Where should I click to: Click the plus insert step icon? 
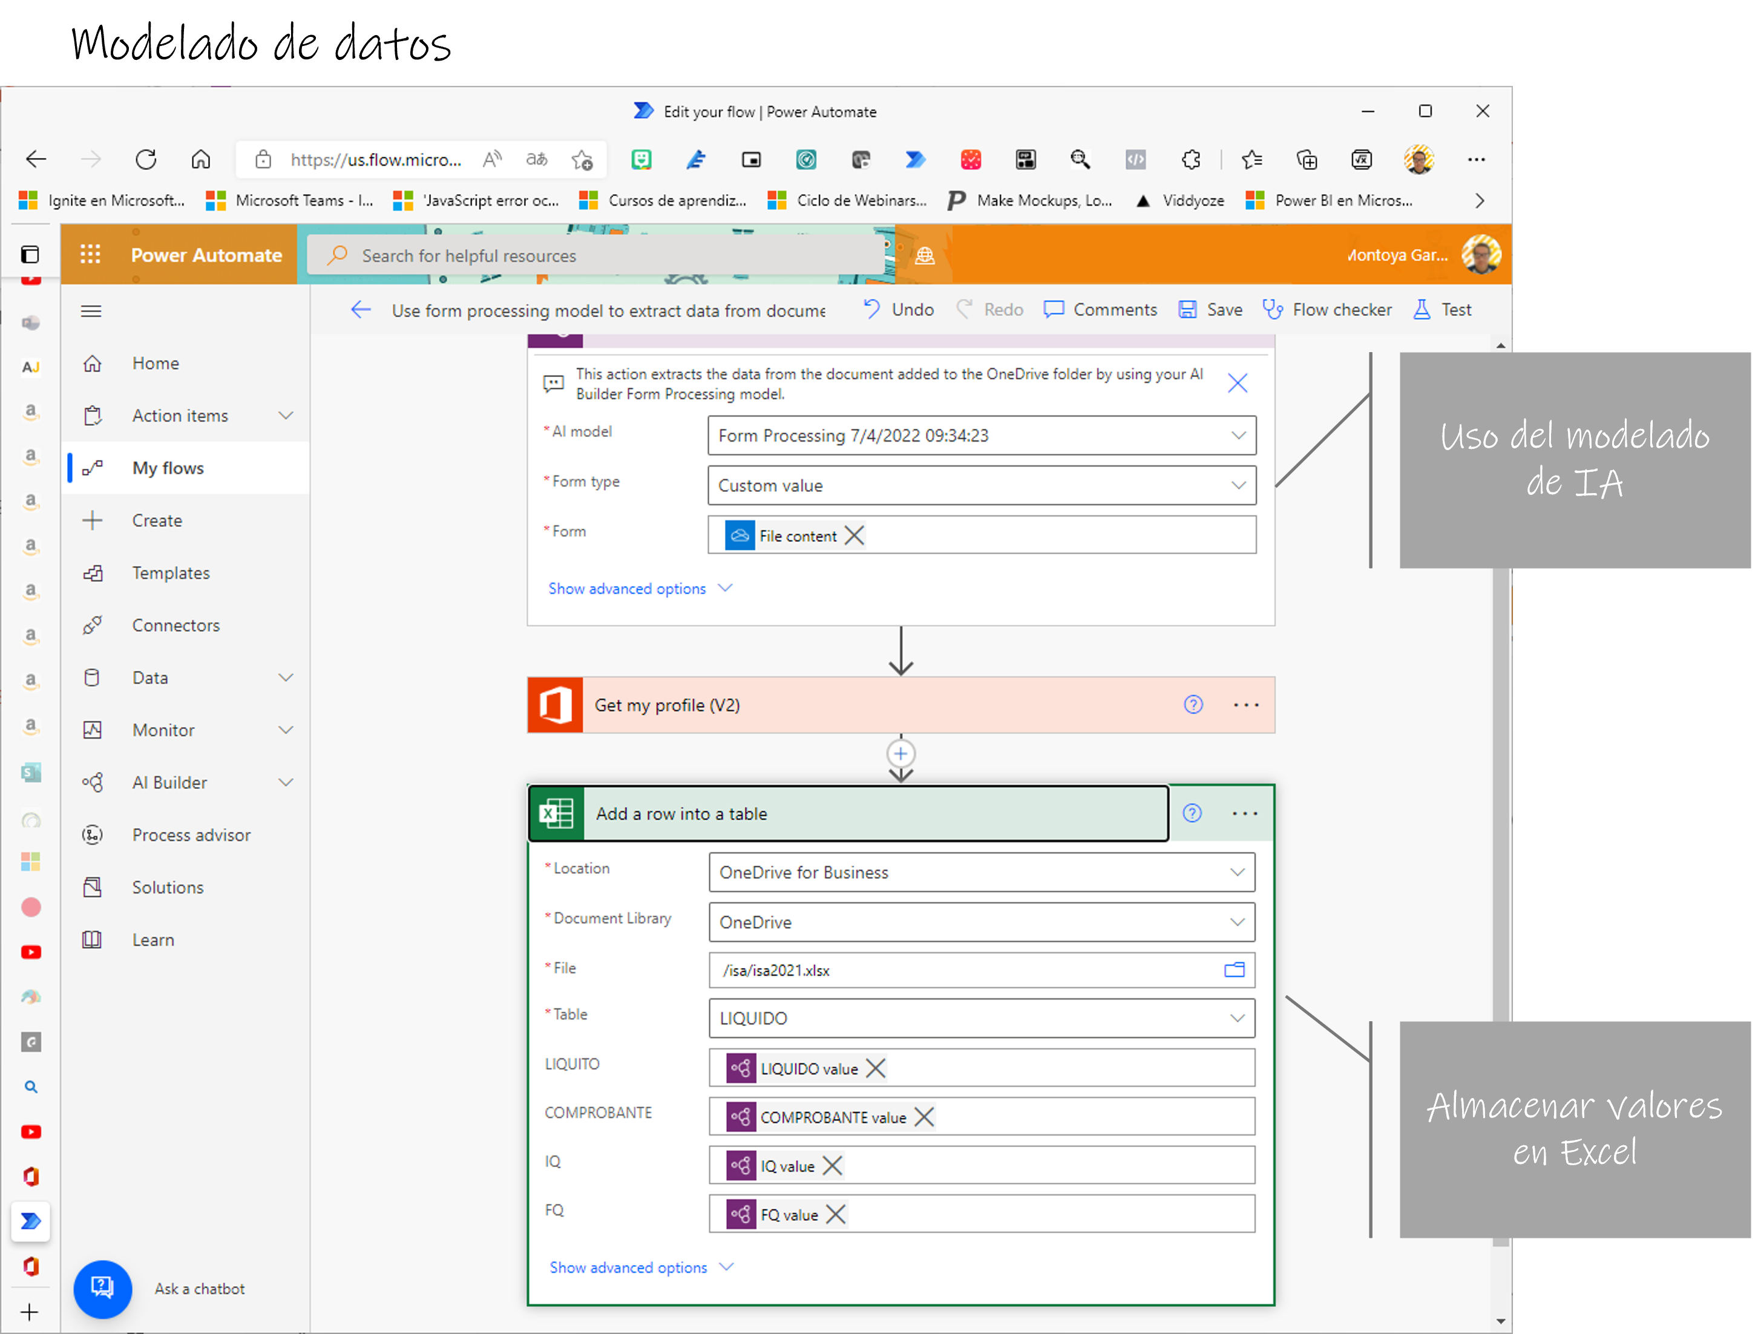(900, 753)
